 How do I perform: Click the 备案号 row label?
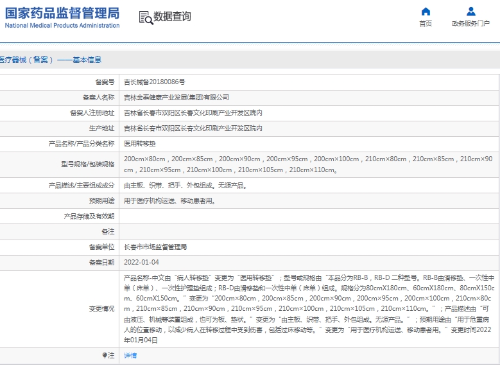[105, 82]
